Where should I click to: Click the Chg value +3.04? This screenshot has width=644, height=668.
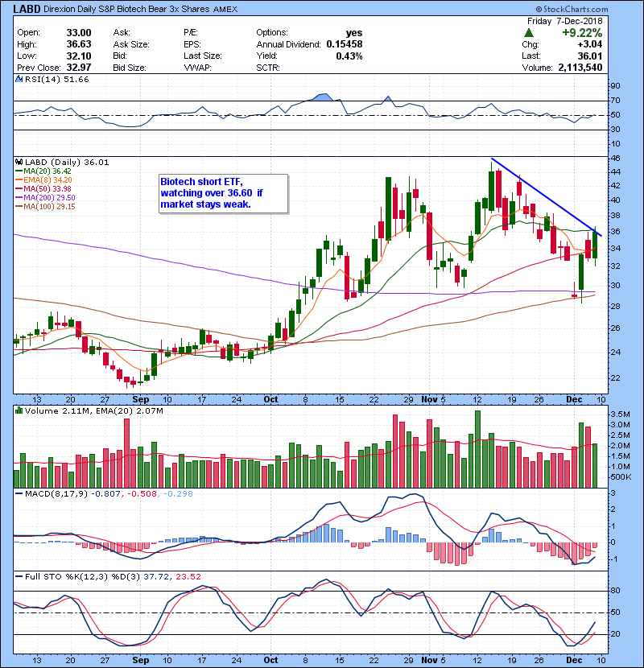[x=590, y=44]
